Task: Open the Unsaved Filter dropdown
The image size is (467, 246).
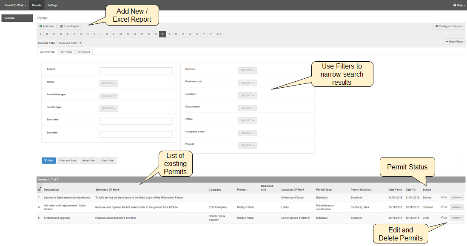Action: click(x=70, y=43)
